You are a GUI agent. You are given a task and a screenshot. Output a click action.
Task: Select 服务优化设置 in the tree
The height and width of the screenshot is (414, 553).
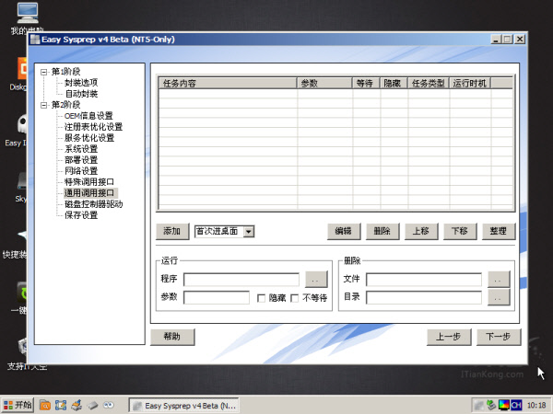[x=89, y=138]
